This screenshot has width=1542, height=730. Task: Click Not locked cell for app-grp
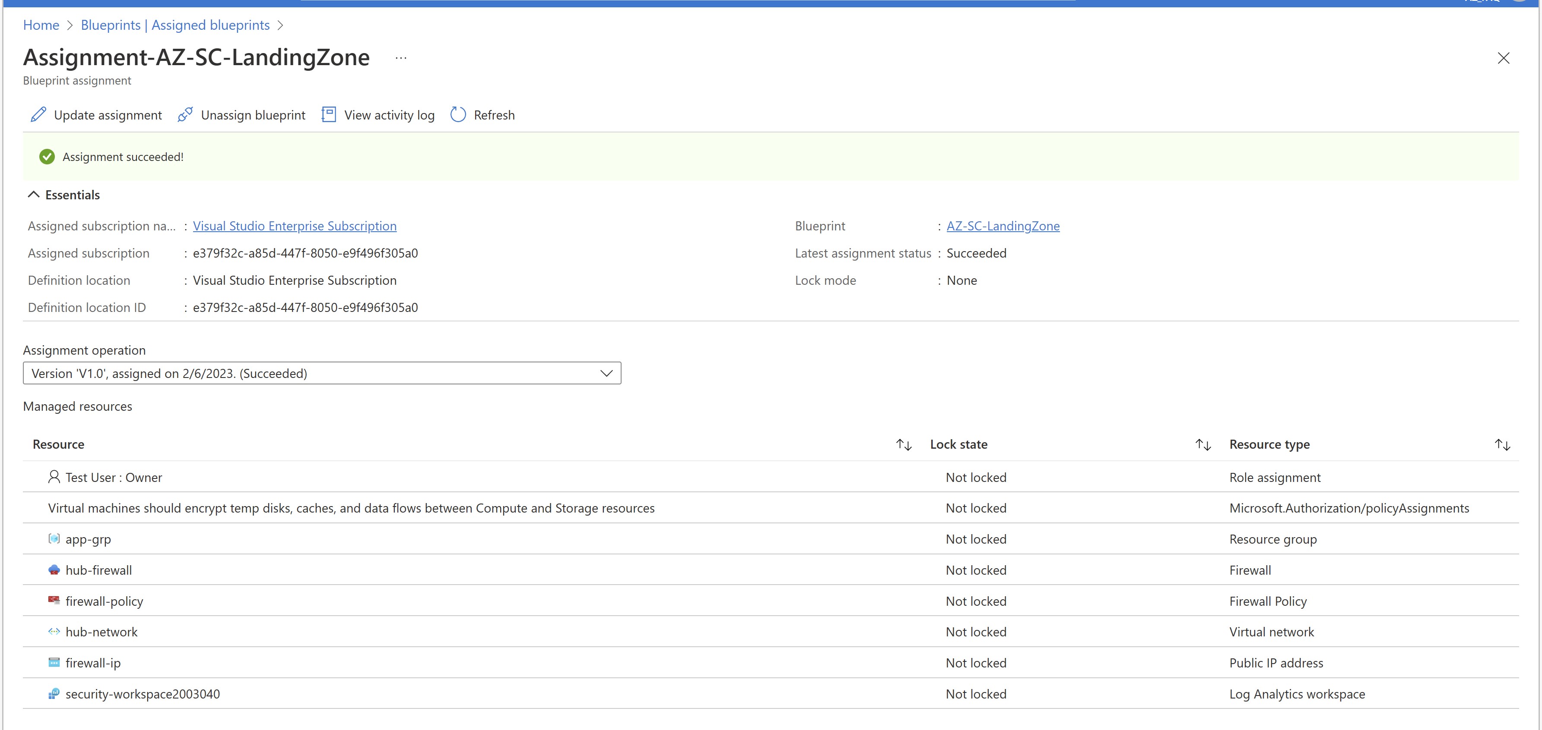976,539
